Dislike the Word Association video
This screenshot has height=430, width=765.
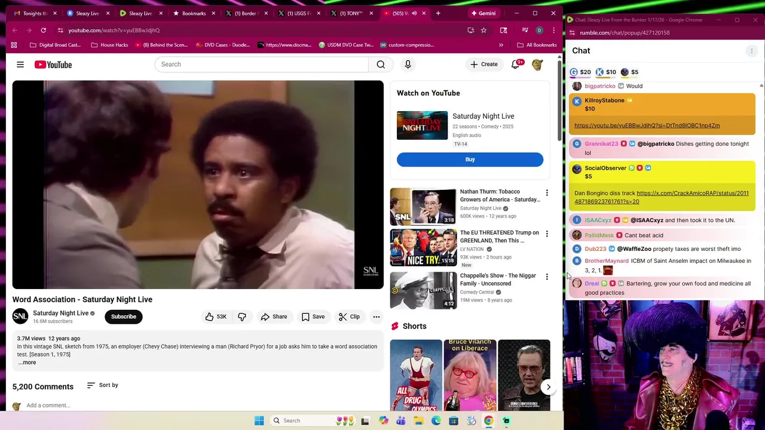[x=242, y=317]
